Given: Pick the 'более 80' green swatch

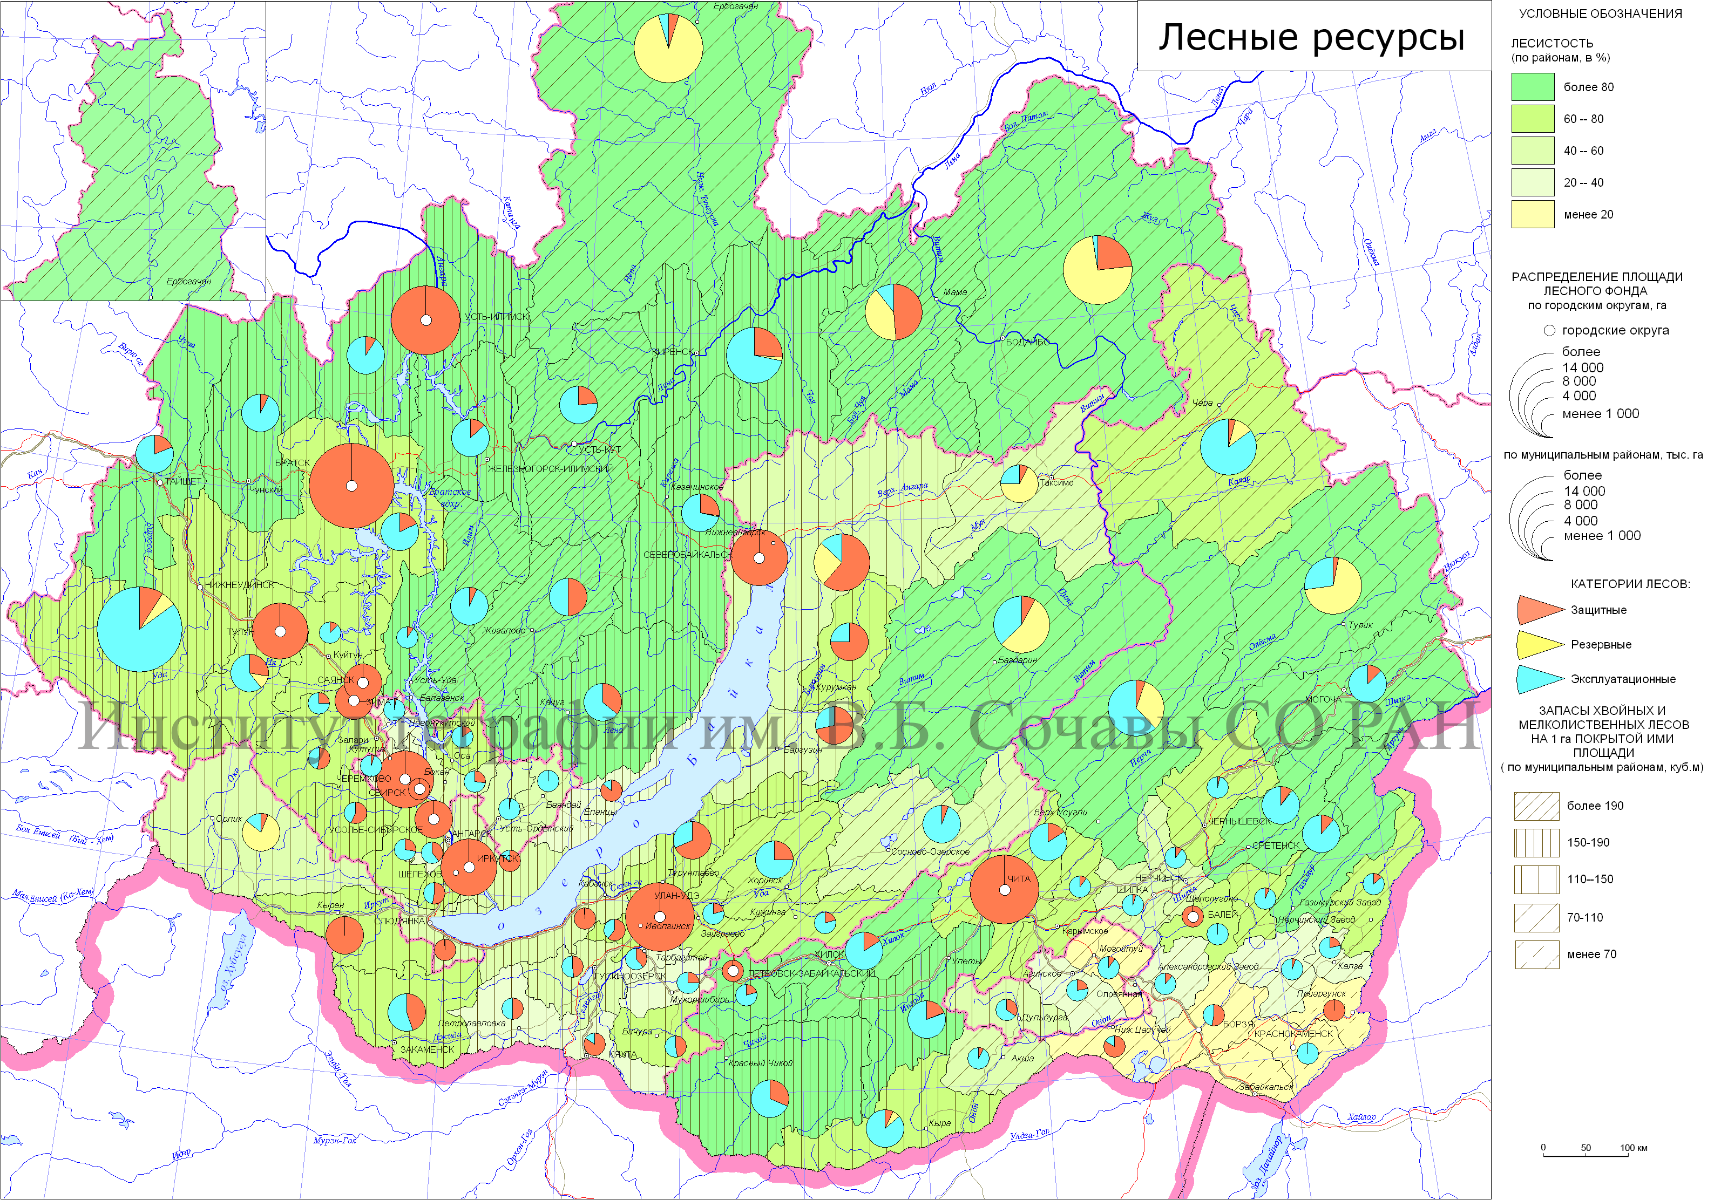Looking at the screenshot, I should [x=1533, y=86].
